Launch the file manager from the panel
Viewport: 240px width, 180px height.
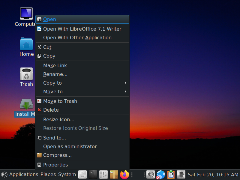pyautogui.click(x=82, y=175)
